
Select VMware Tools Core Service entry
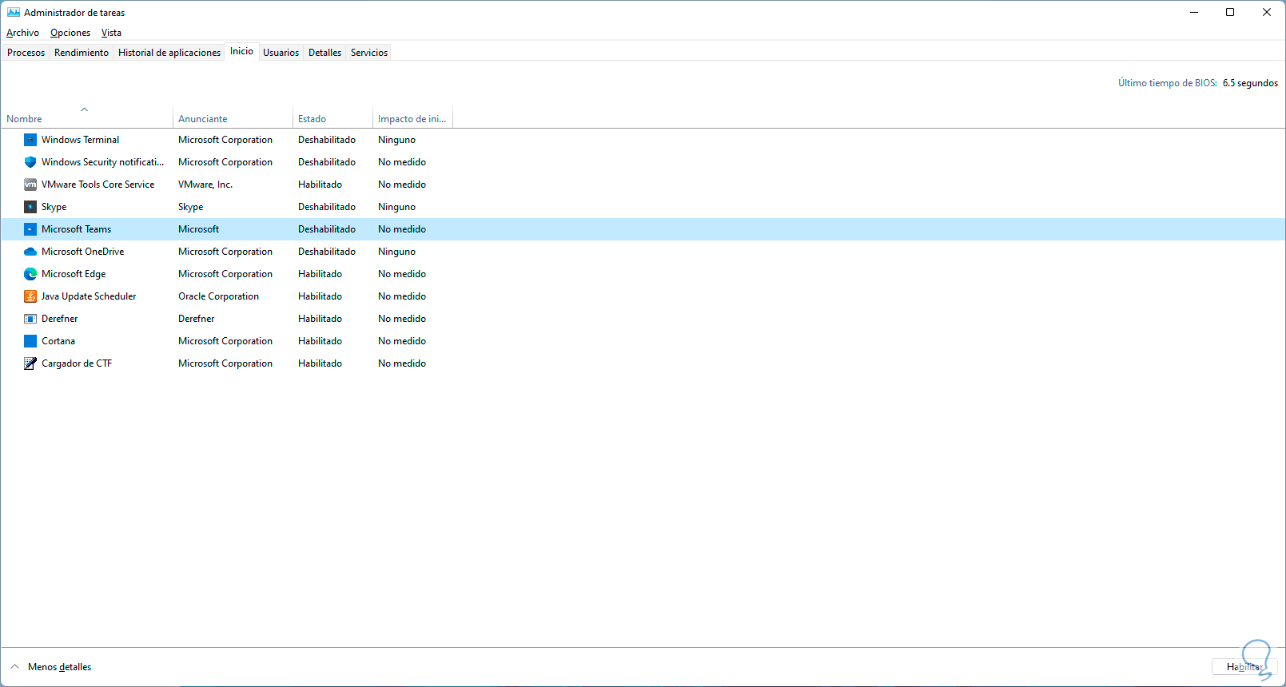98,185
